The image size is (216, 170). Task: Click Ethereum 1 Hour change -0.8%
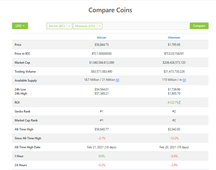point(174,156)
